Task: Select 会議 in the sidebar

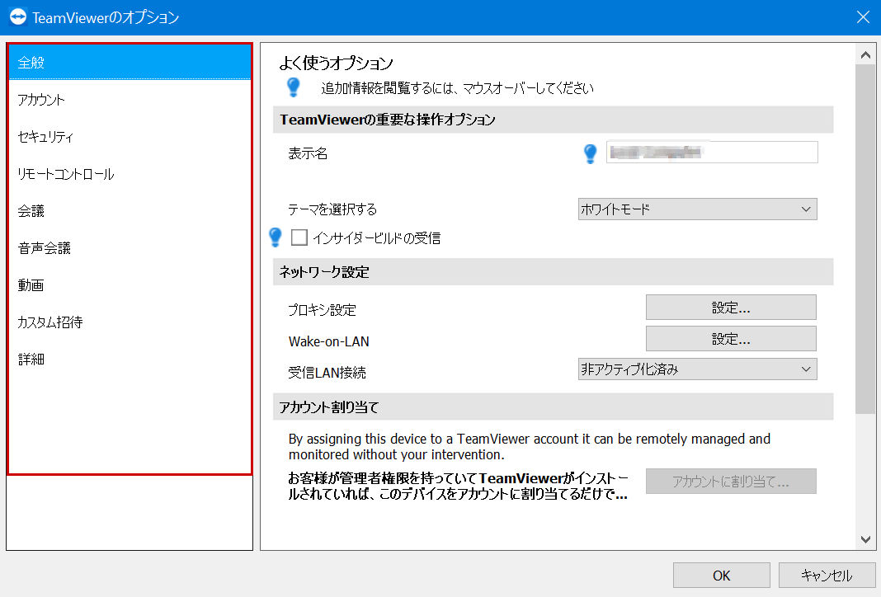Action: (x=130, y=210)
